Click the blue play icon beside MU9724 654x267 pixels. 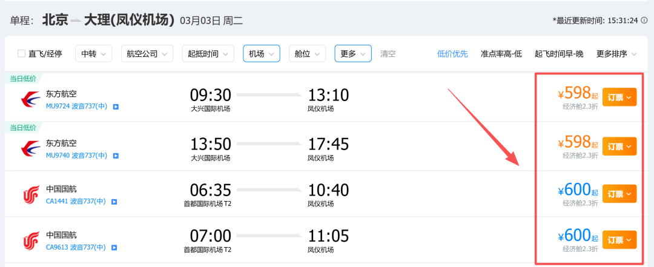[116, 107]
